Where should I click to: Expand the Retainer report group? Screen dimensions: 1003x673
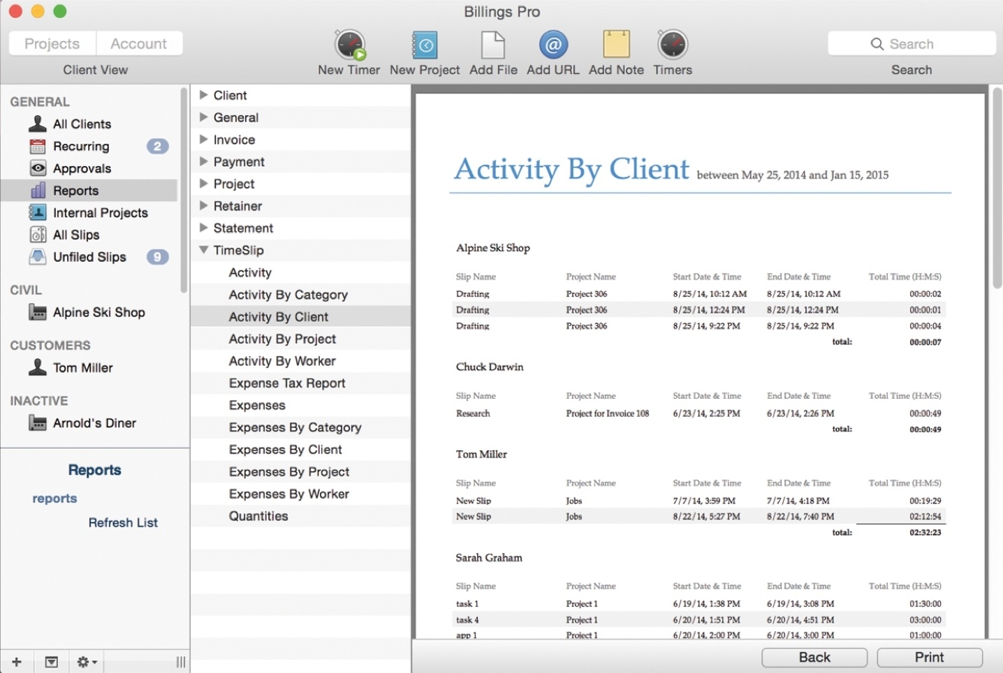pyautogui.click(x=203, y=206)
